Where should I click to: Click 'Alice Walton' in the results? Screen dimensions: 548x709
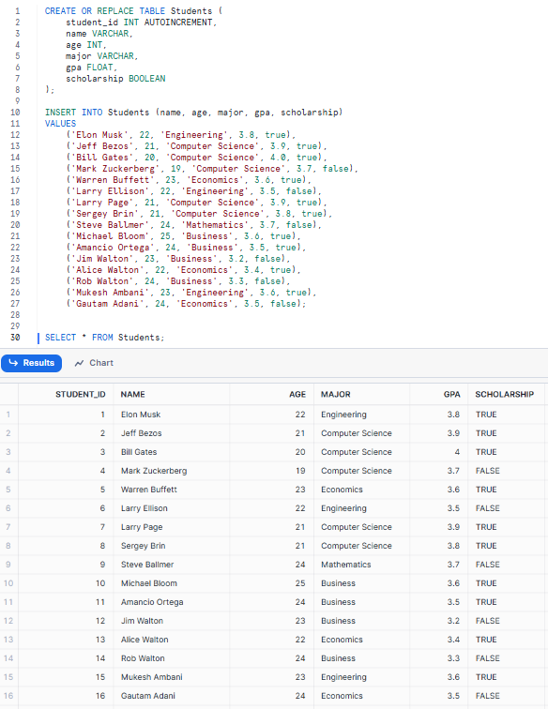point(145,640)
